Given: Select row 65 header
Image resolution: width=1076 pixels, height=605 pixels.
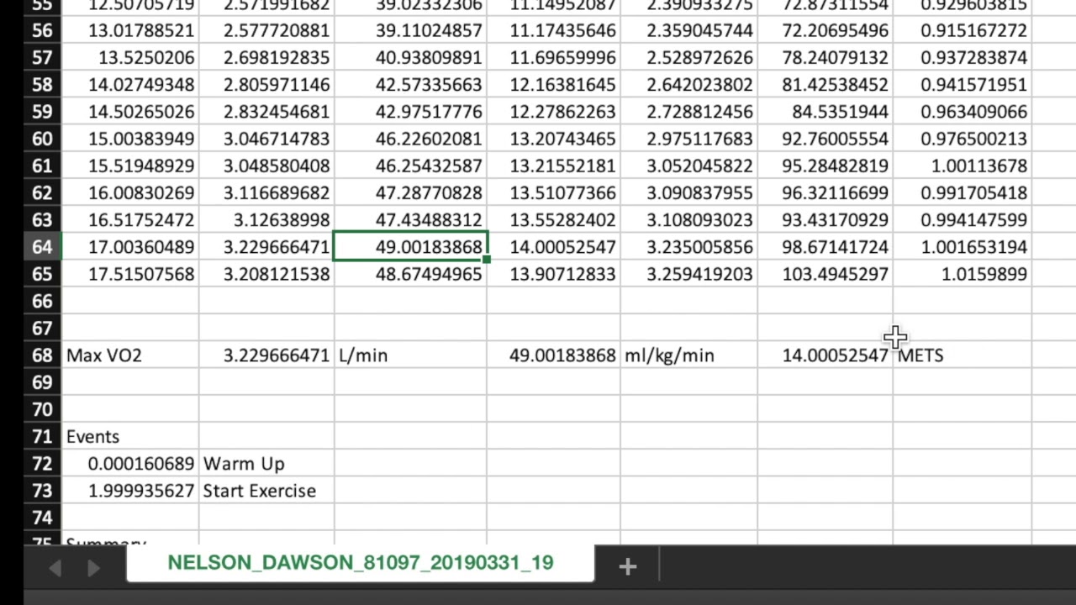Looking at the screenshot, I should (42, 274).
